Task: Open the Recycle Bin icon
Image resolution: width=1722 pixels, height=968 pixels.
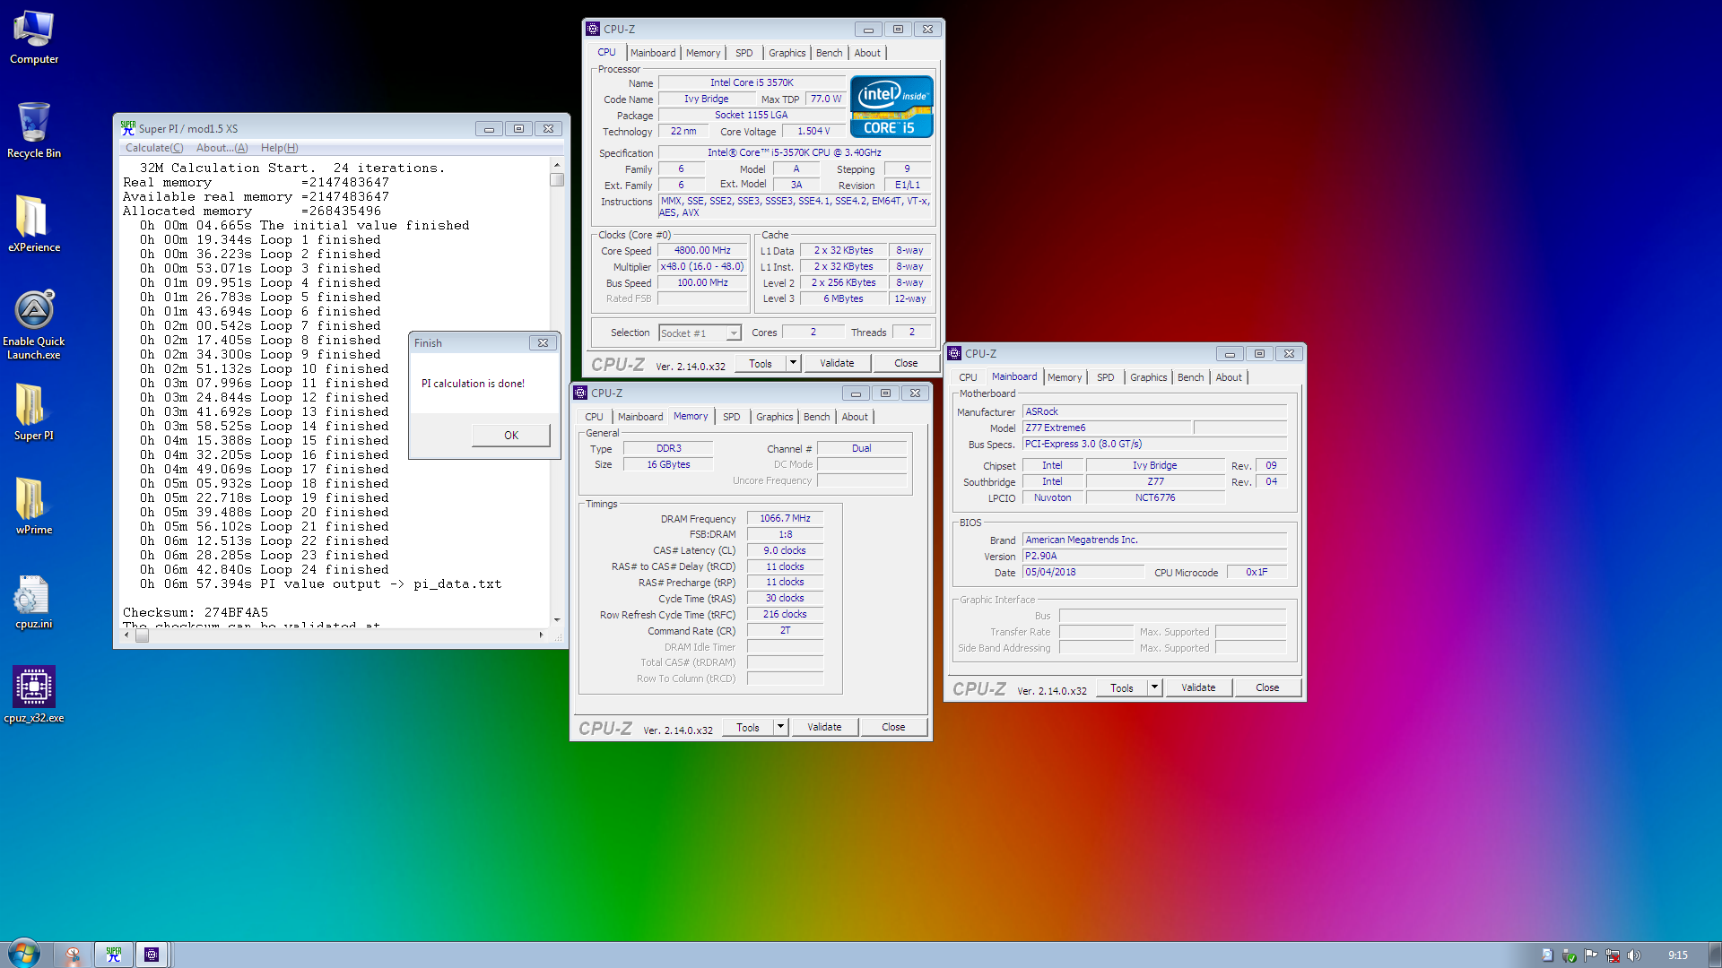Action: coord(34,131)
